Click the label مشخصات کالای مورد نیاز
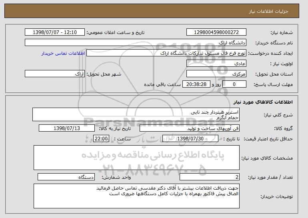Viewport: 308px width, 218px height. (267, 158)
